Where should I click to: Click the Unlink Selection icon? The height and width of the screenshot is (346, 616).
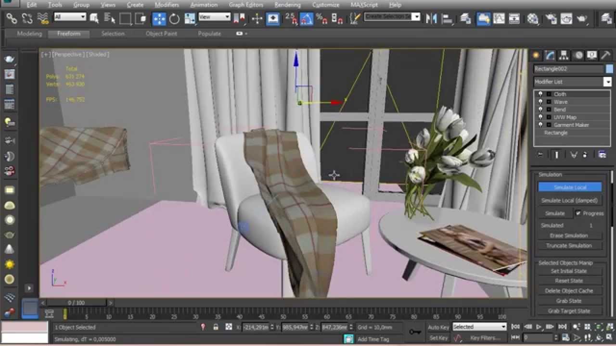pyautogui.click(x=27, y=19)
